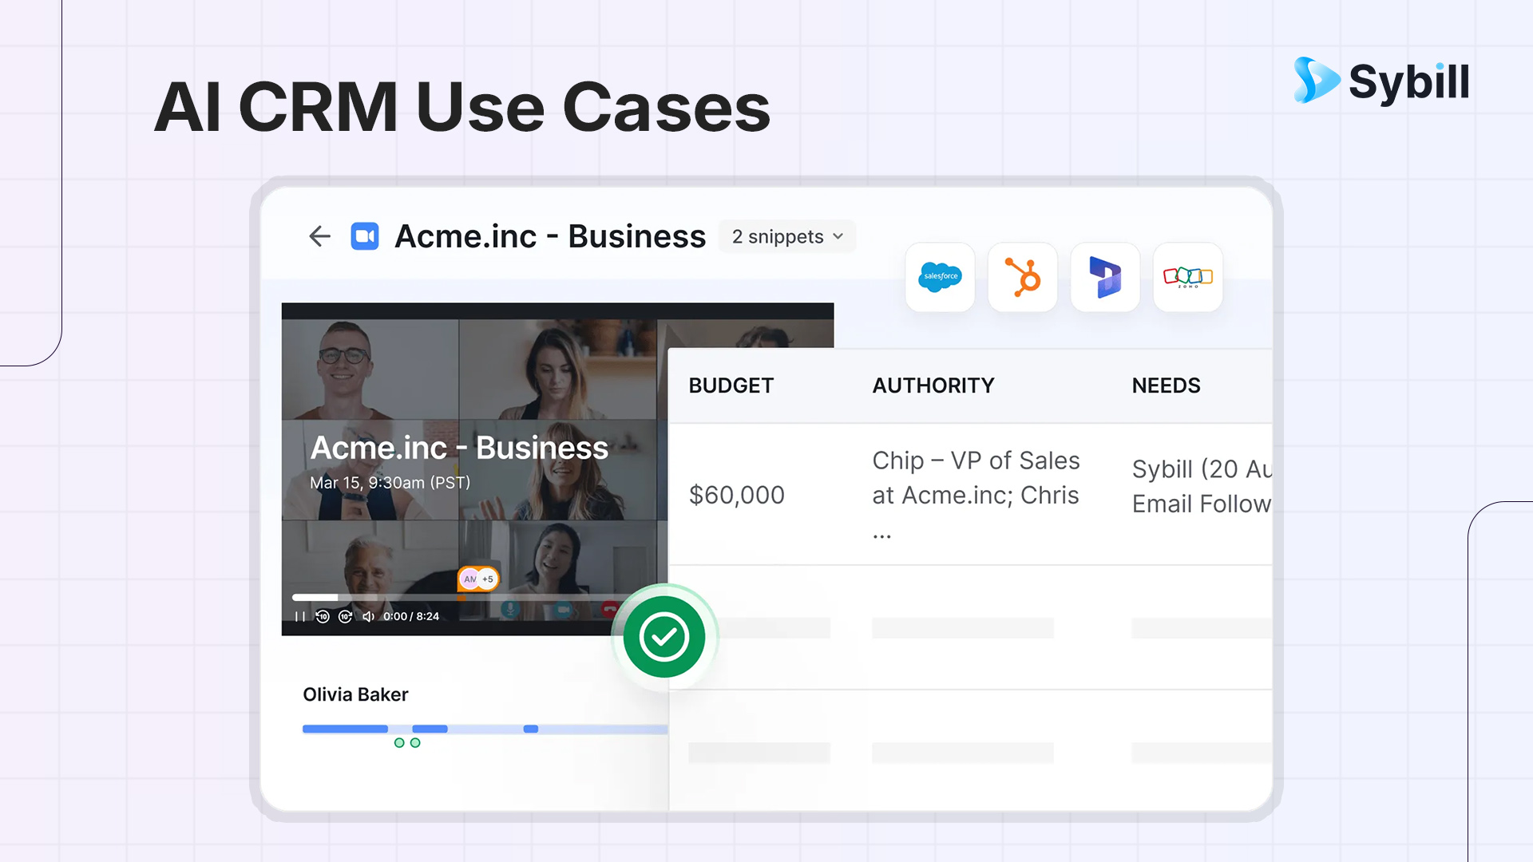Viewport: 1533px width, 862px height.
Task: Click the camera icon in video call
Action: coord(564,610)
